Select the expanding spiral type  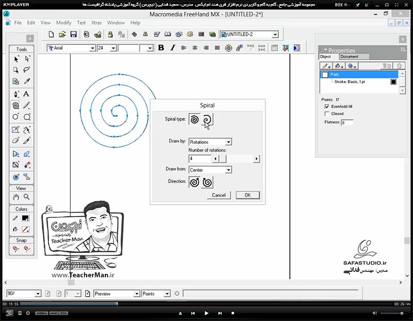(x=207, y=119)
